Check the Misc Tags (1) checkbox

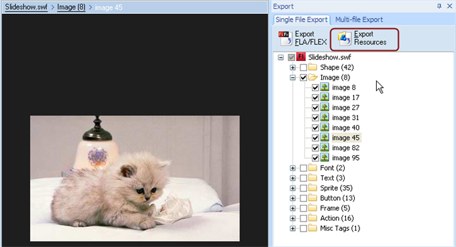(303, 229)
